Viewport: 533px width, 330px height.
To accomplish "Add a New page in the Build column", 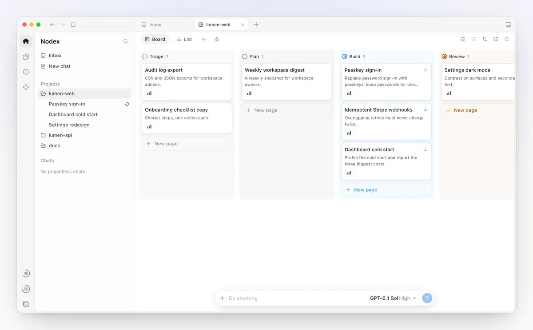I will pyautogui.click(x=386, y=190).
